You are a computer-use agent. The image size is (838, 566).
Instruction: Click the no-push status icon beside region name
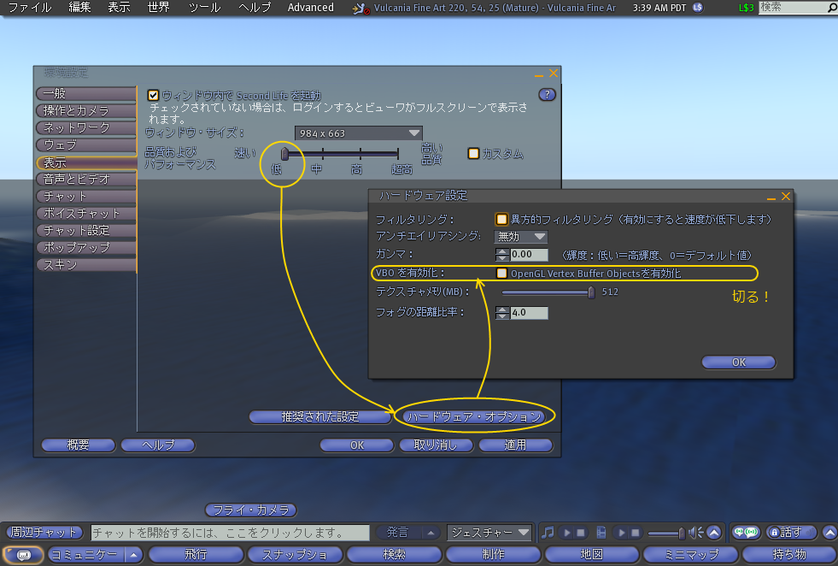pos(365,9)
